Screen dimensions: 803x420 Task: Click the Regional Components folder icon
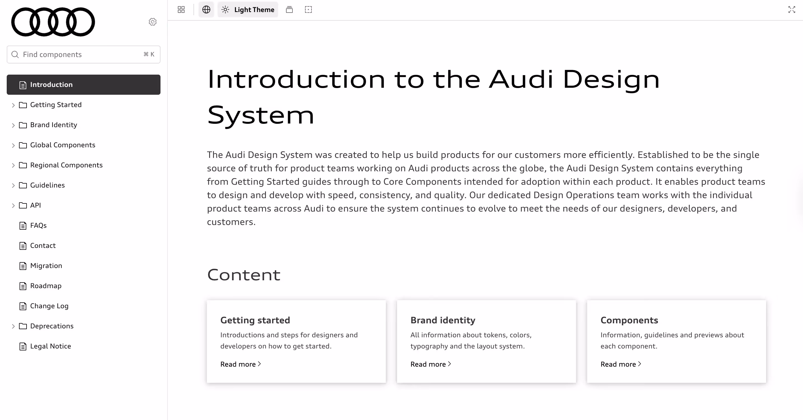tap(23, 165)
